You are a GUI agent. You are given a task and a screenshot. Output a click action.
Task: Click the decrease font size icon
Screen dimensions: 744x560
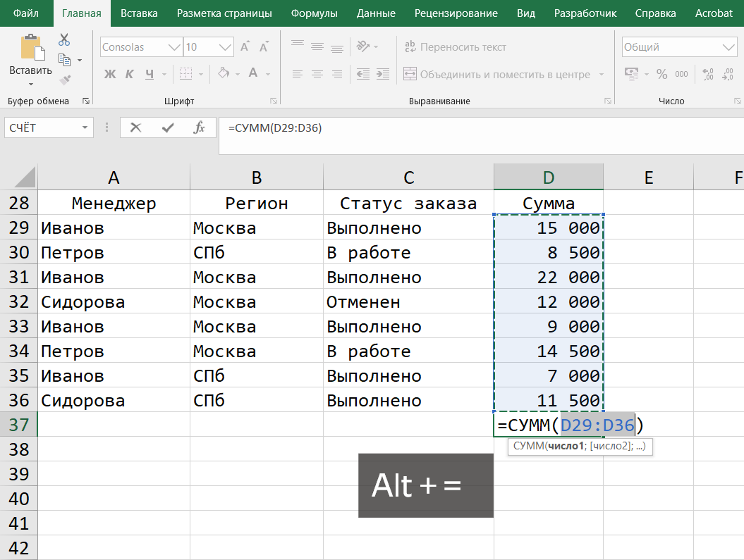[264, 47]
